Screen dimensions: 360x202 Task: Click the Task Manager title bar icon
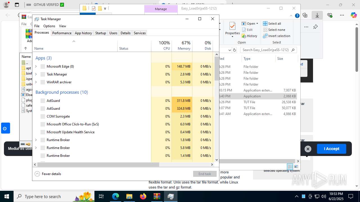tap(37, 19)
